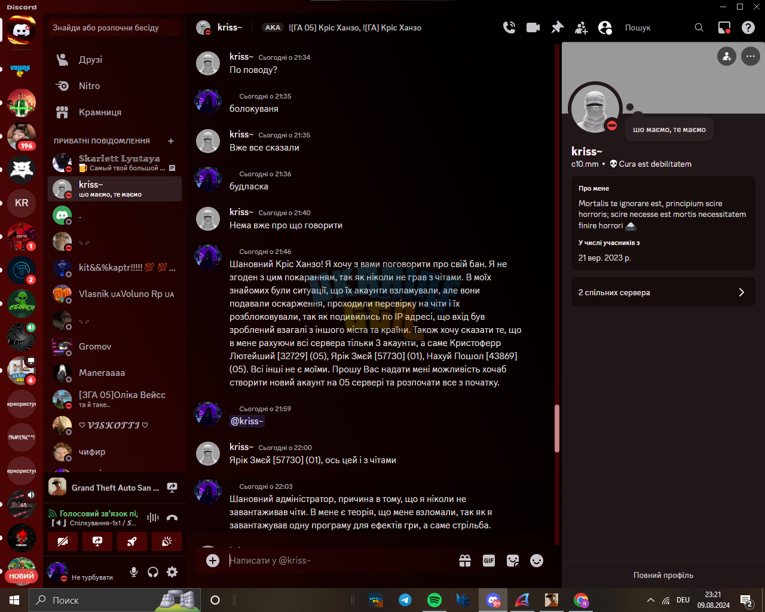Start an activity with rocket icon
The image size is (765, 612).
(132, 541)
